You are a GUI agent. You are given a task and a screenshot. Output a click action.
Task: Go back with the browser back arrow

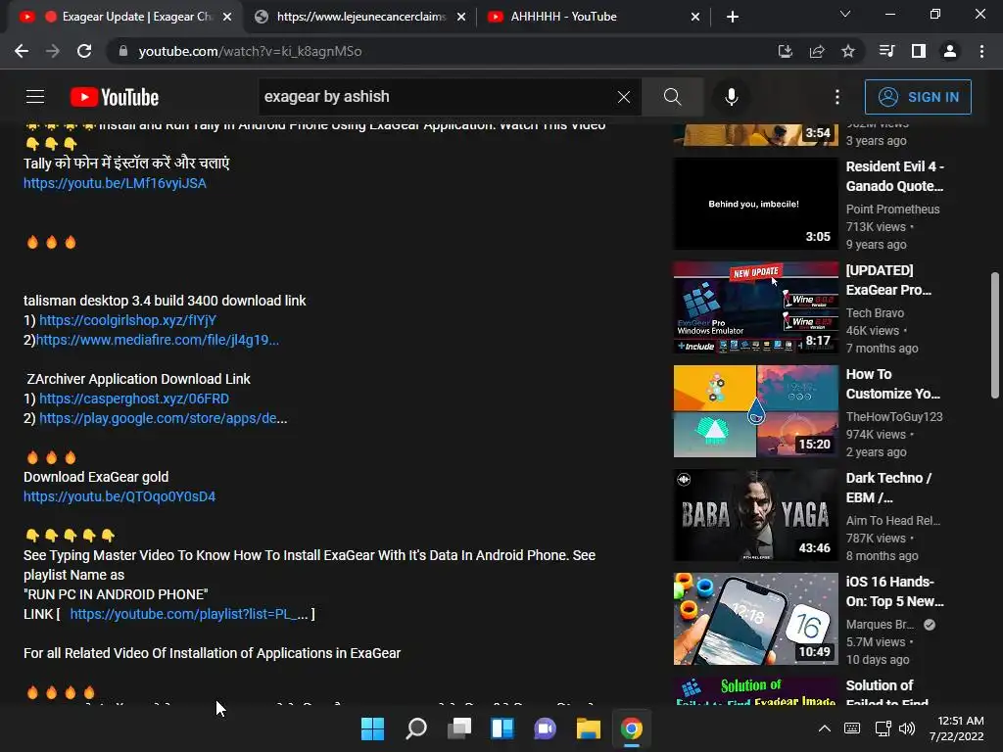pyautogui.click(x=22, y=51)
